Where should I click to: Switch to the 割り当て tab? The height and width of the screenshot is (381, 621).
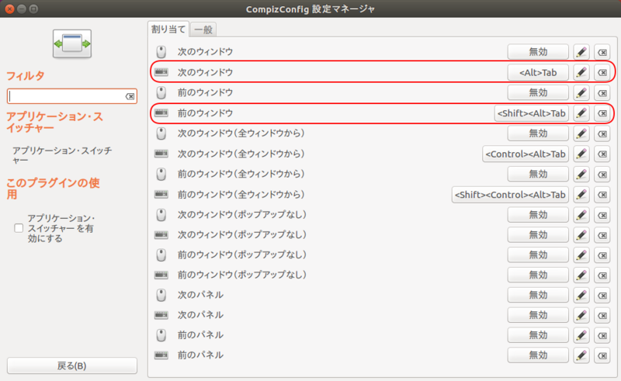click(x=168, y=29)
